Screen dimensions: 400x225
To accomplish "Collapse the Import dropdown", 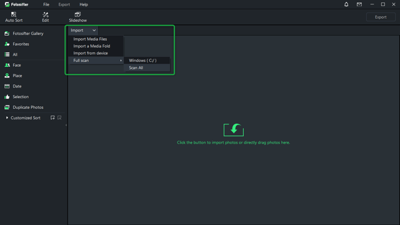I will pyautogui.click(x=83, y=31).
